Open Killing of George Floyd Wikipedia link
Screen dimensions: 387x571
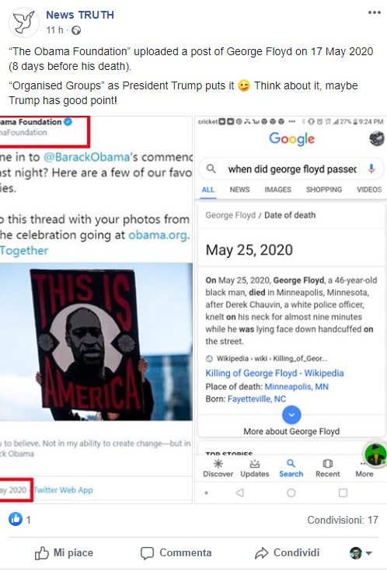[274, 373]
